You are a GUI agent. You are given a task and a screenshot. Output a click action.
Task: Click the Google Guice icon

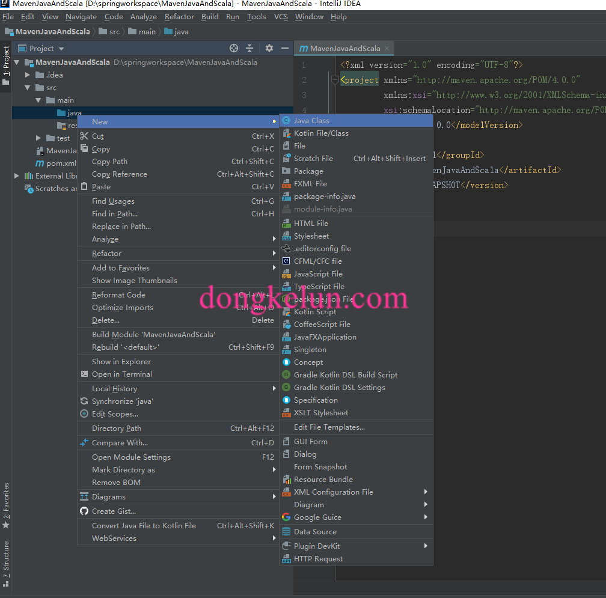tap(286, 517)
